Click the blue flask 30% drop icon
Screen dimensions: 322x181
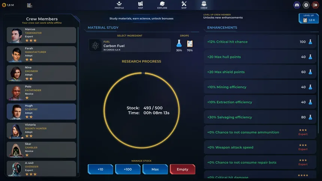(x=179, y=43)
